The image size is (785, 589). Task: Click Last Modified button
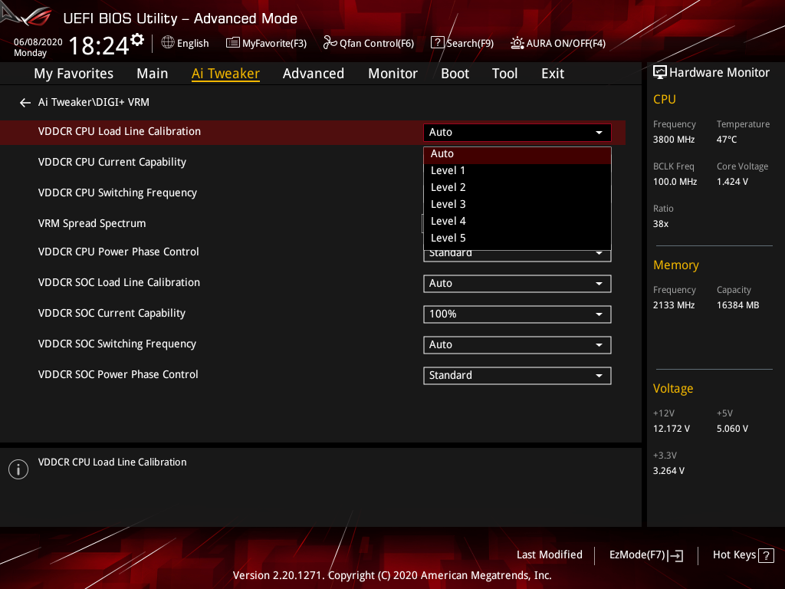[x=549, y=555]
